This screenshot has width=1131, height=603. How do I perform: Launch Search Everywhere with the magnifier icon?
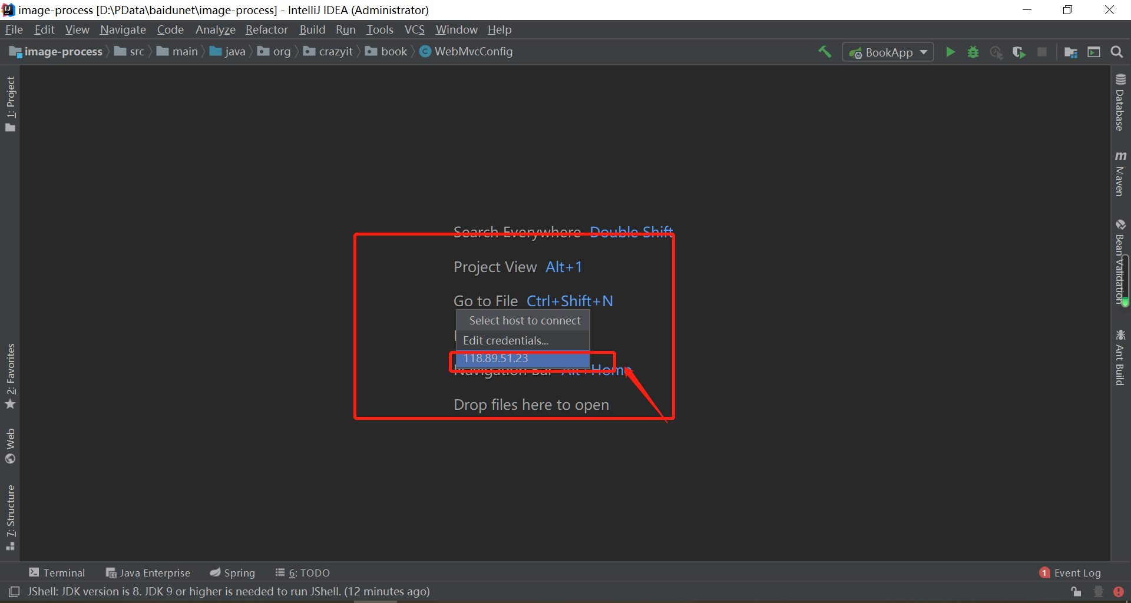1117,52
